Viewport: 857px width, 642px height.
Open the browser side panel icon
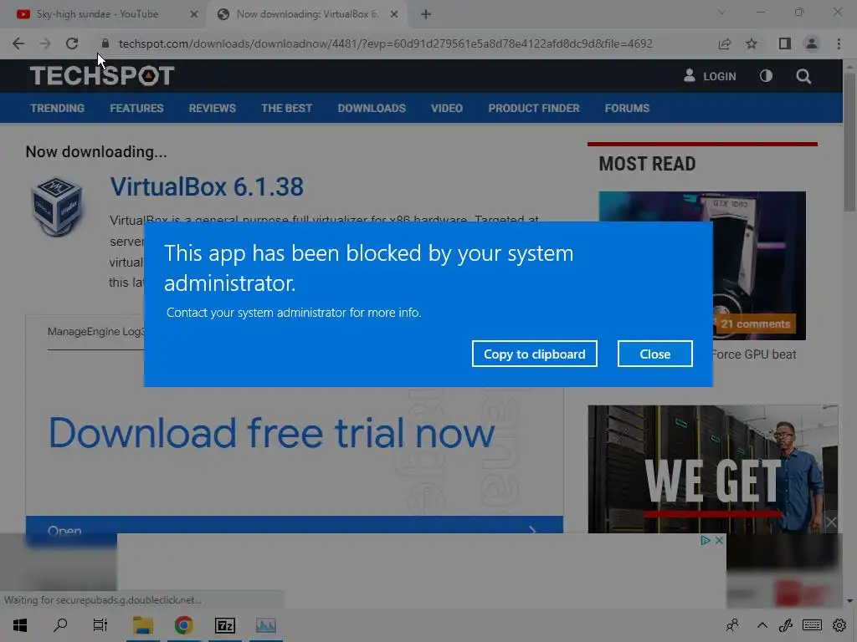[x=785, y=43]
